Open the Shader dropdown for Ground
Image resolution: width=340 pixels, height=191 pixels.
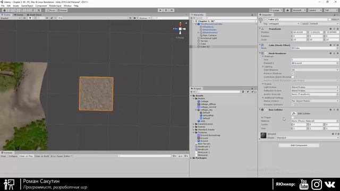coord(307,138)
